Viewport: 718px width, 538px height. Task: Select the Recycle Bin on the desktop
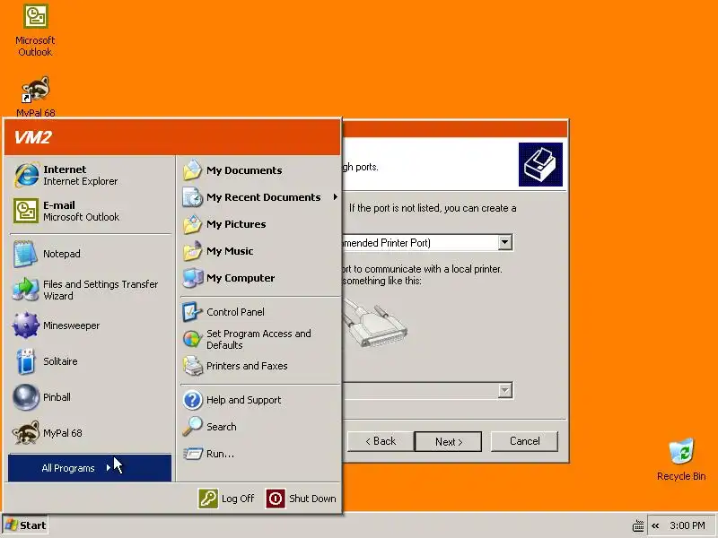(681, 459)
